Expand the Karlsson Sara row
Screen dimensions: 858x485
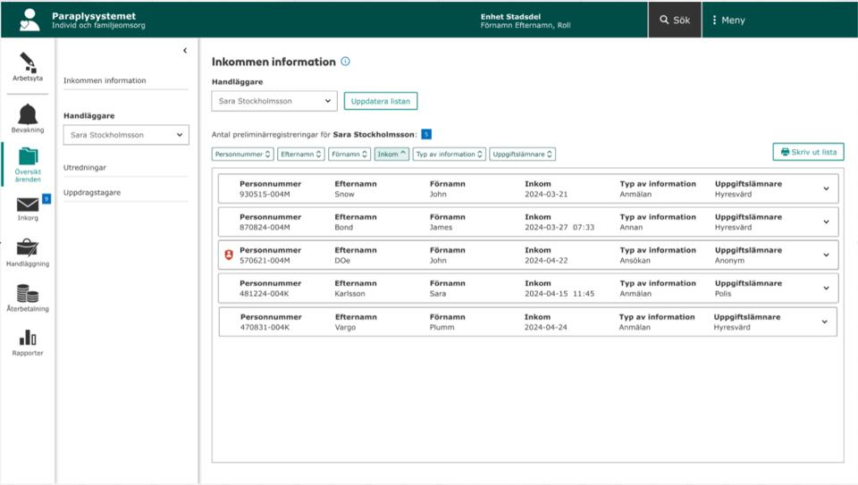click(826, 288)
